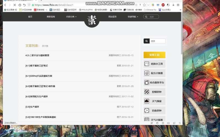Open article [4.0]橙子酱的工匠笔记-制作篇
The width and height of the screenshot is (220, 137).
pos(40,86)
